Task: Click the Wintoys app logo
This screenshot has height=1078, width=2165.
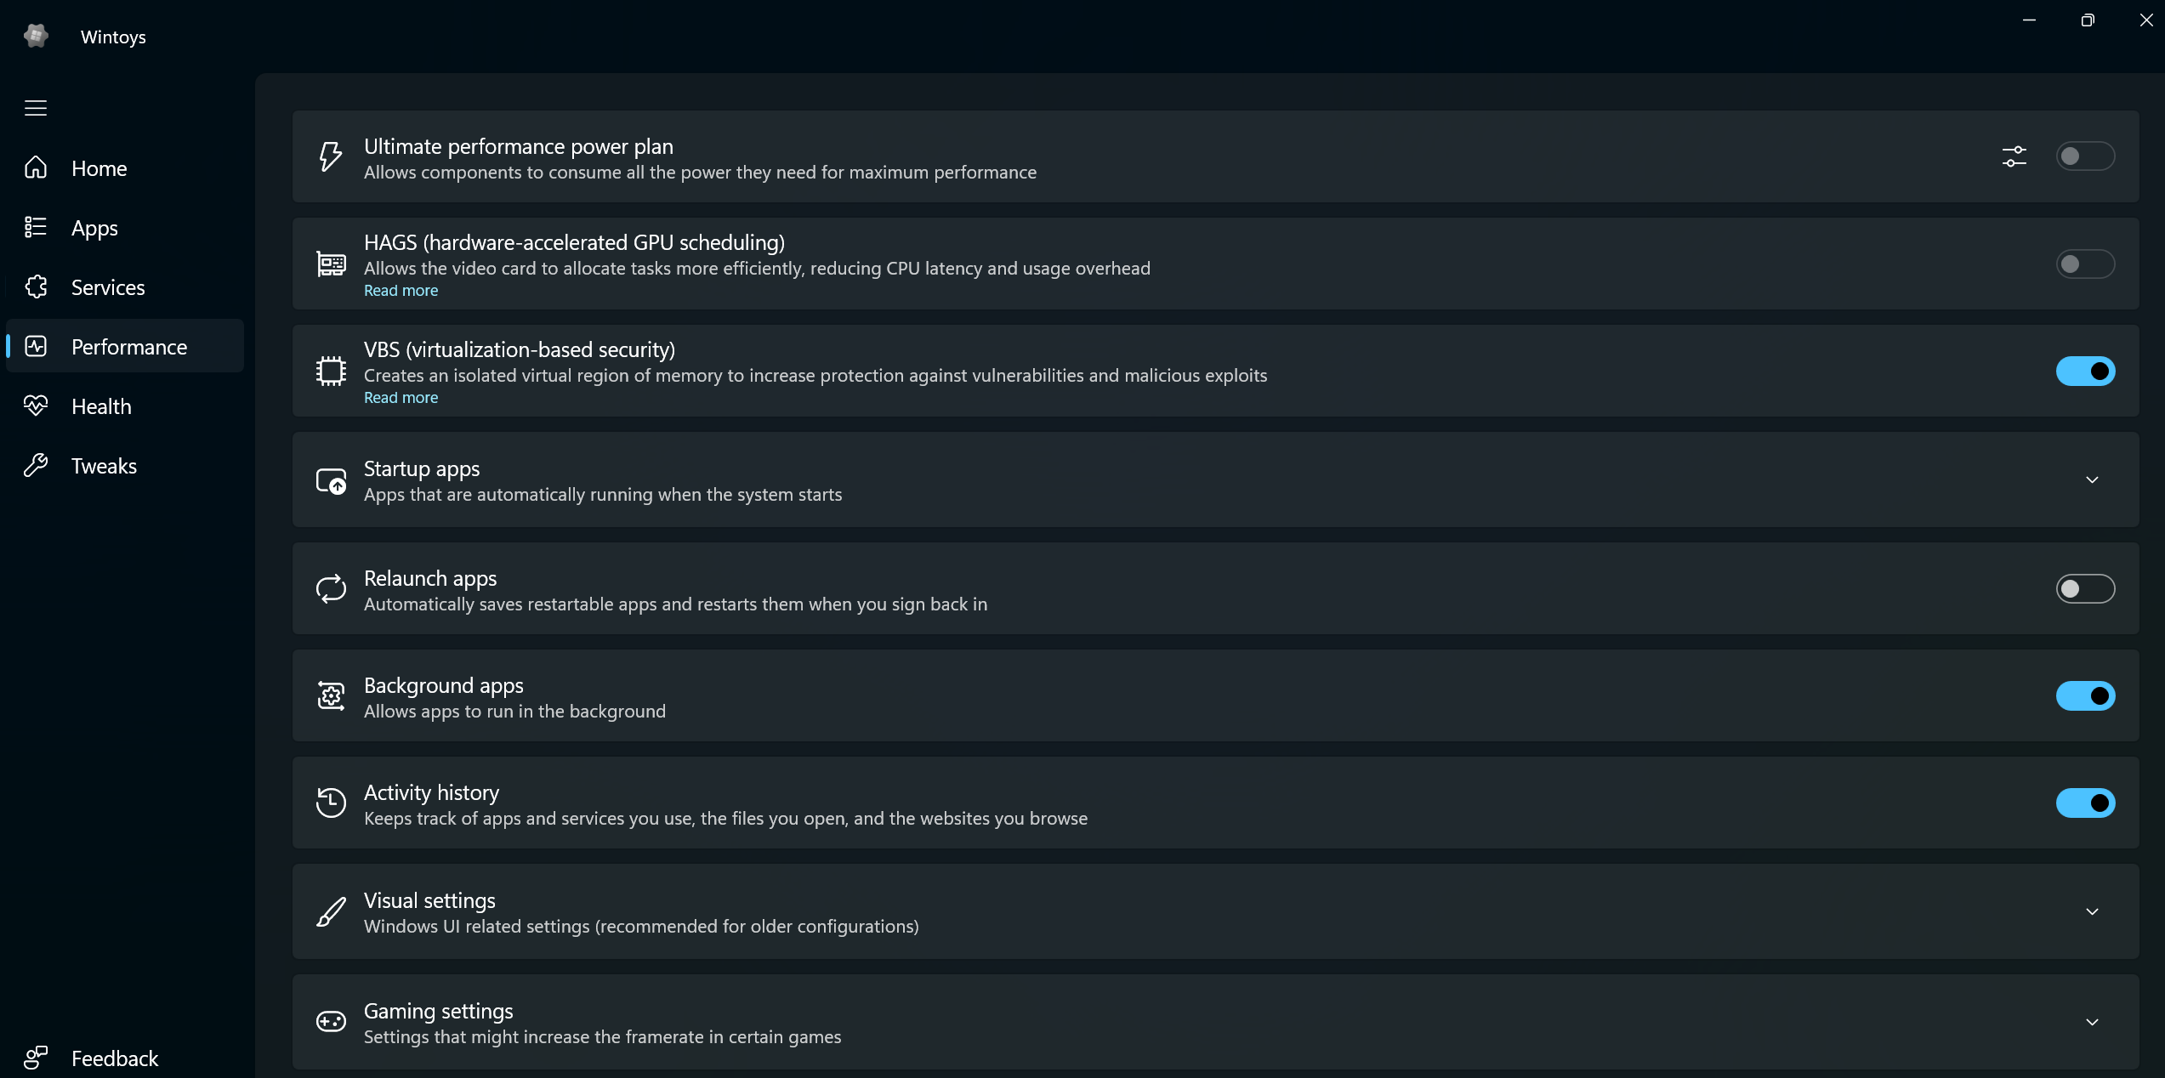Action: tap(36, 36)
